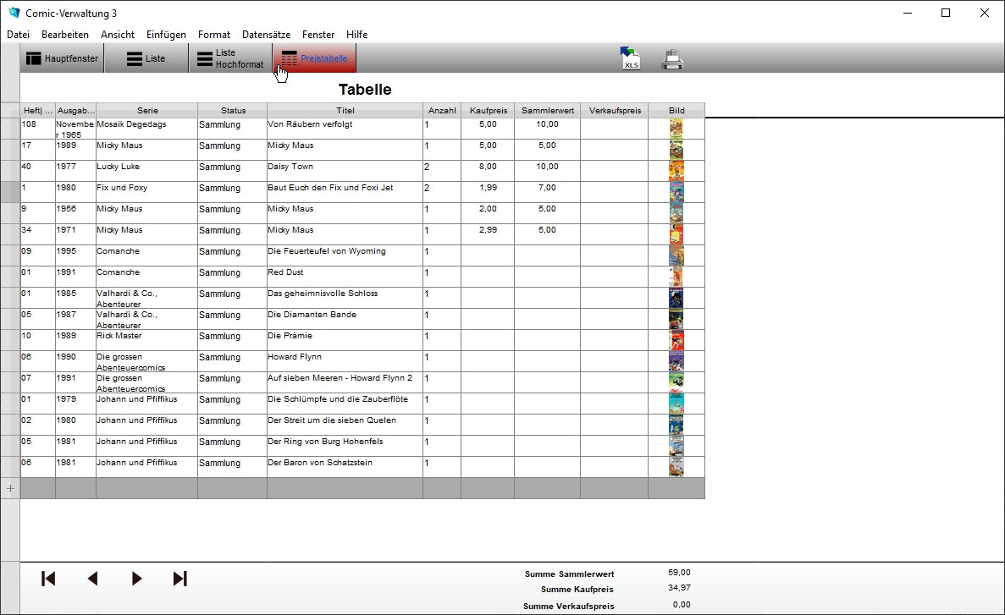Go to the previous record
This screenshot has width=1005, height=615.
point(92,579)
